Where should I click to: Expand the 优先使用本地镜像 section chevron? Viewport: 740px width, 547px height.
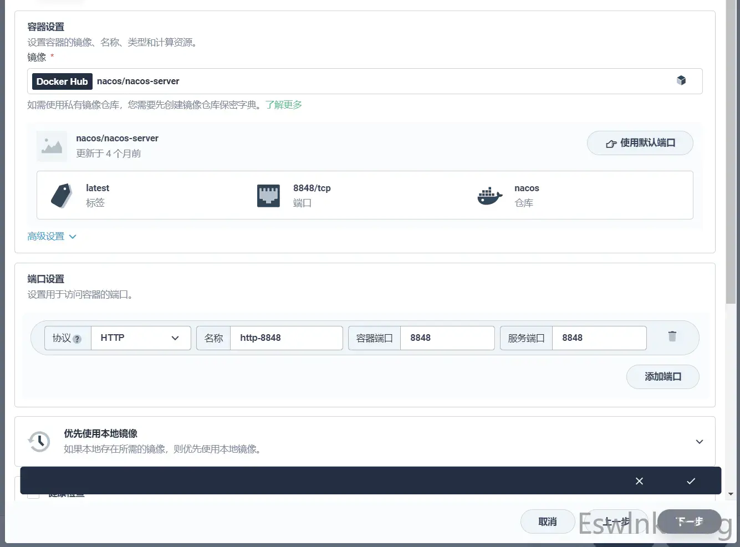[x=699, y=442]
